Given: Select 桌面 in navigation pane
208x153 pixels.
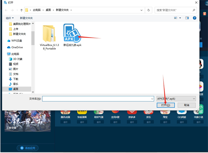Looking at the screenshot, I should coord(17,89).
